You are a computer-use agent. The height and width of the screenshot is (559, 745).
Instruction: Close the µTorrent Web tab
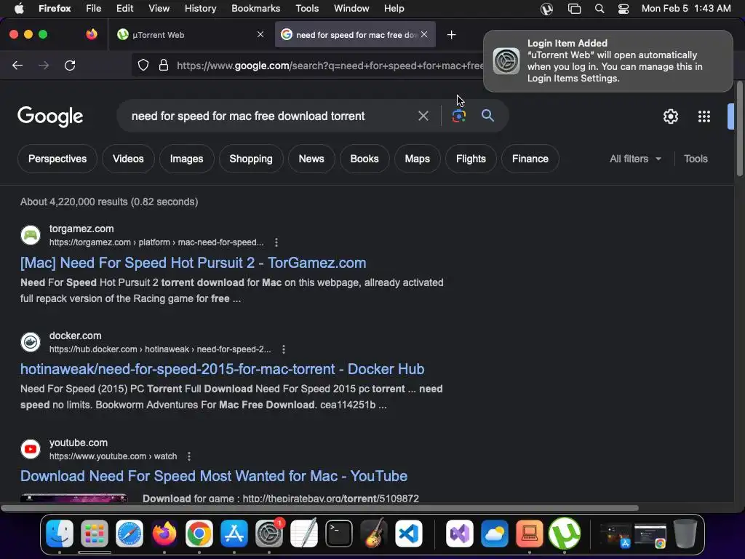click(260, 34)
